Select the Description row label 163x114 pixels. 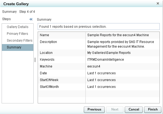click(x=48, y=42)
